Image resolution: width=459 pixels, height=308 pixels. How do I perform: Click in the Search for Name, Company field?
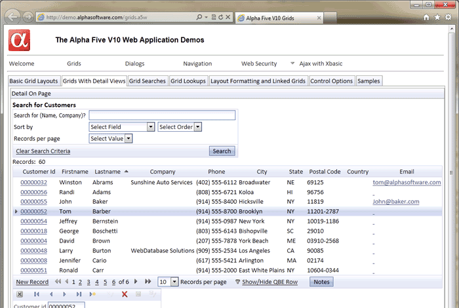pos(162,115)
